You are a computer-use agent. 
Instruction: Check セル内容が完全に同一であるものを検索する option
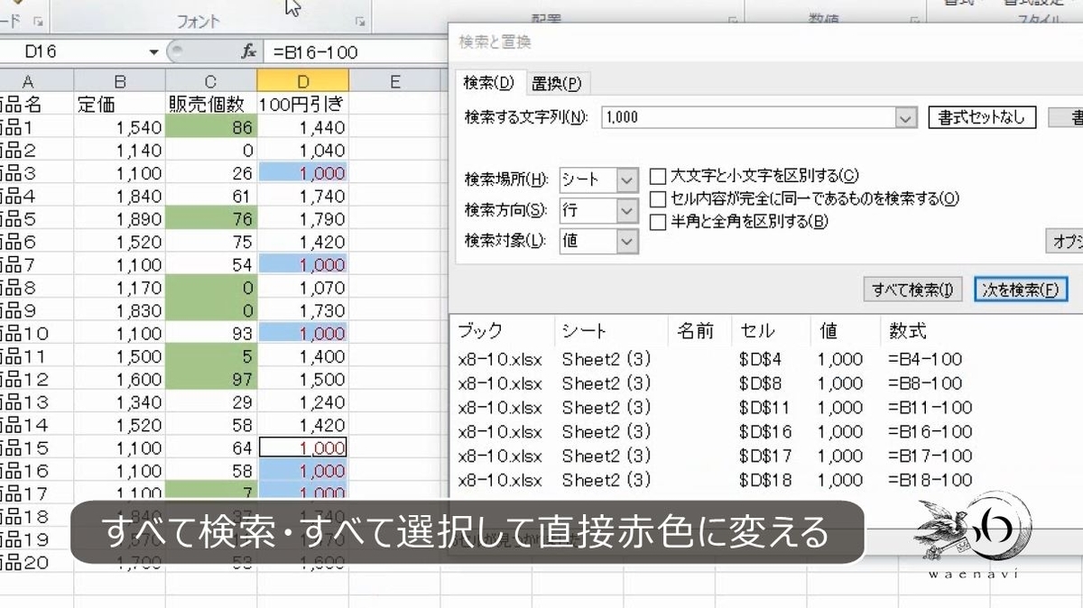[x=658, y=199]
